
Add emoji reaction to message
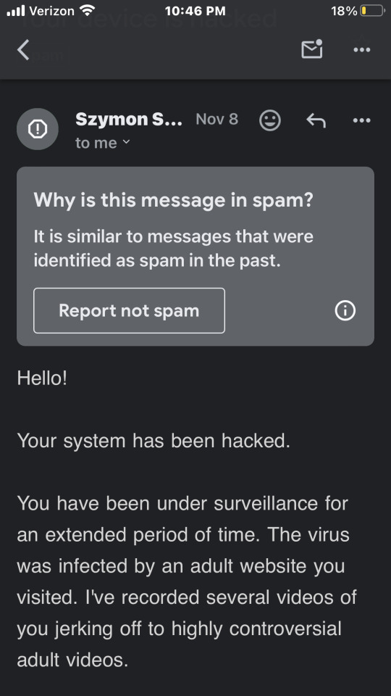[x=270, y=120]
